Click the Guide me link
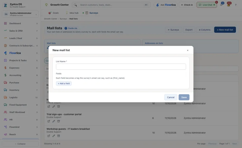Viewport: 242px width, 148px height. (71, 28)
